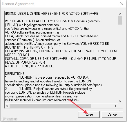Click the lumion3d.com/specs URL text
127x122 pixels.
tap(83, 85)
